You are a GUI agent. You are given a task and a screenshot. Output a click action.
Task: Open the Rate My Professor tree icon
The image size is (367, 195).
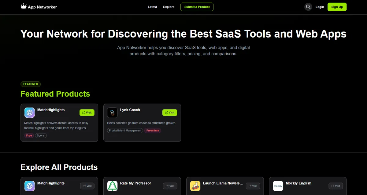(113, 186)
